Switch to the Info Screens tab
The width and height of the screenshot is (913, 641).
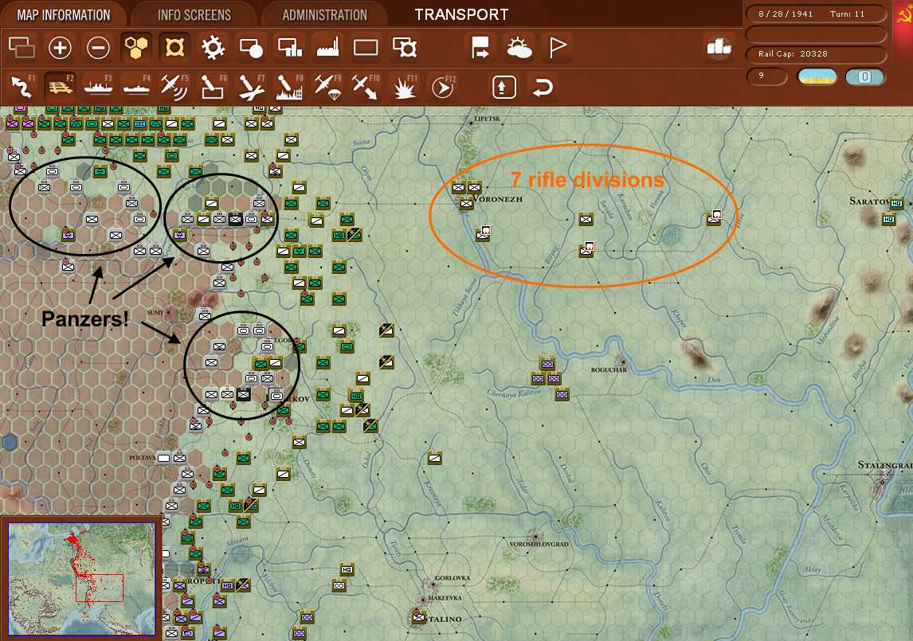pos(194,14)
